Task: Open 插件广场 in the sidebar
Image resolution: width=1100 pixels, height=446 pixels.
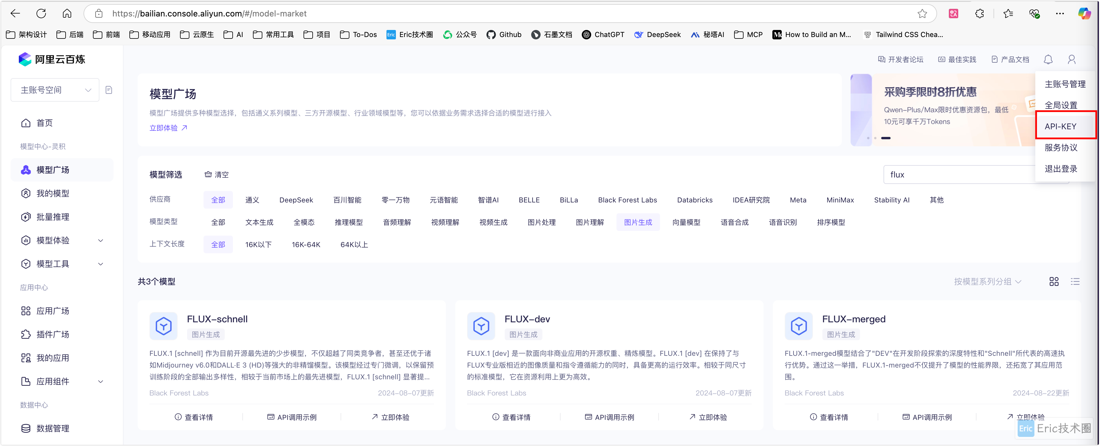Action: (62, 334)
